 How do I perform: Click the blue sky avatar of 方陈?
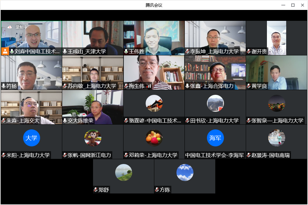[x=185, y=172]
